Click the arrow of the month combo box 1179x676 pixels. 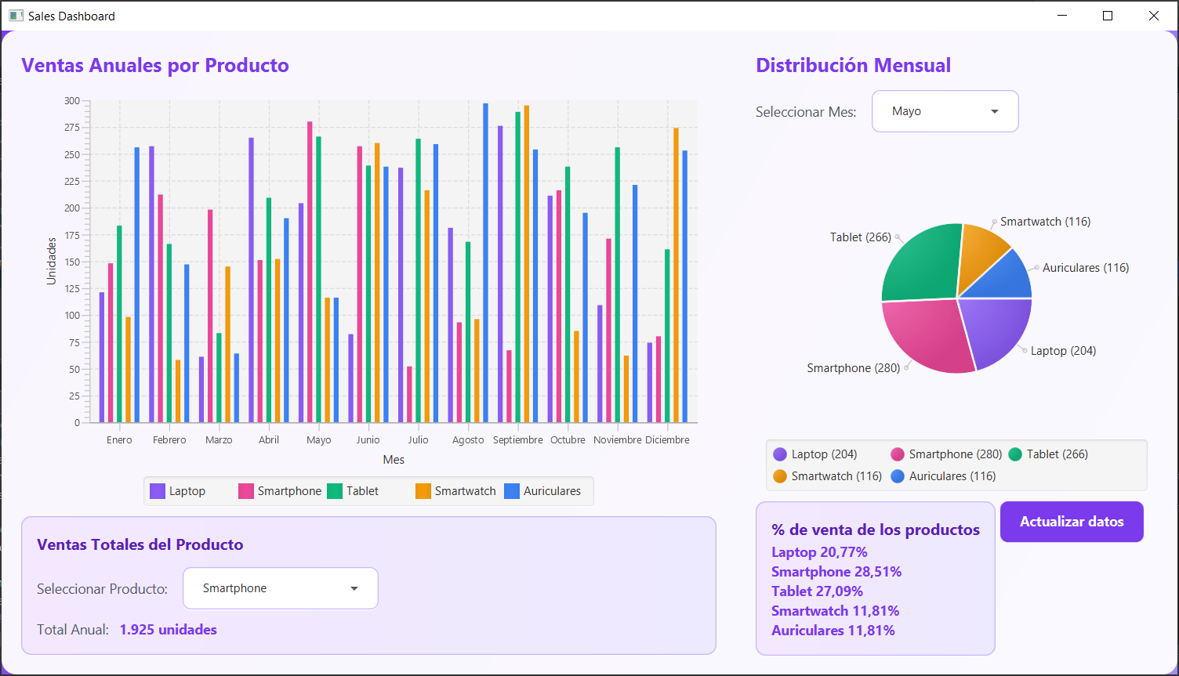click(995, 111)
